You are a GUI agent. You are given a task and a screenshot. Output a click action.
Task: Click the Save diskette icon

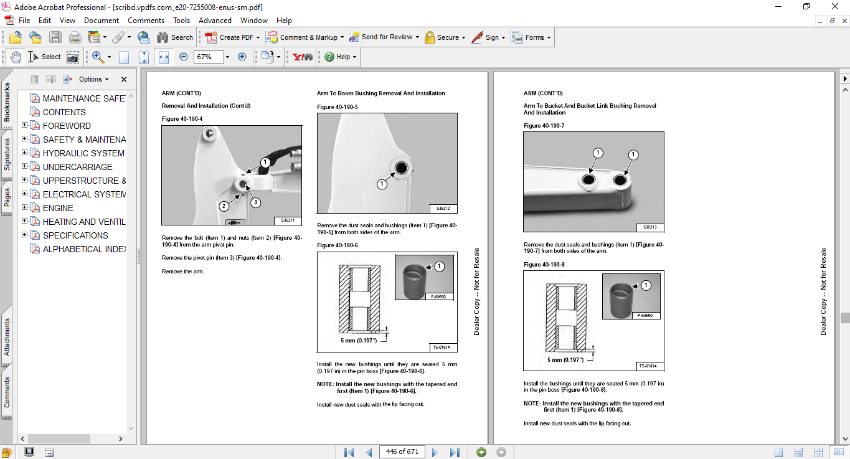click(55, 37)
